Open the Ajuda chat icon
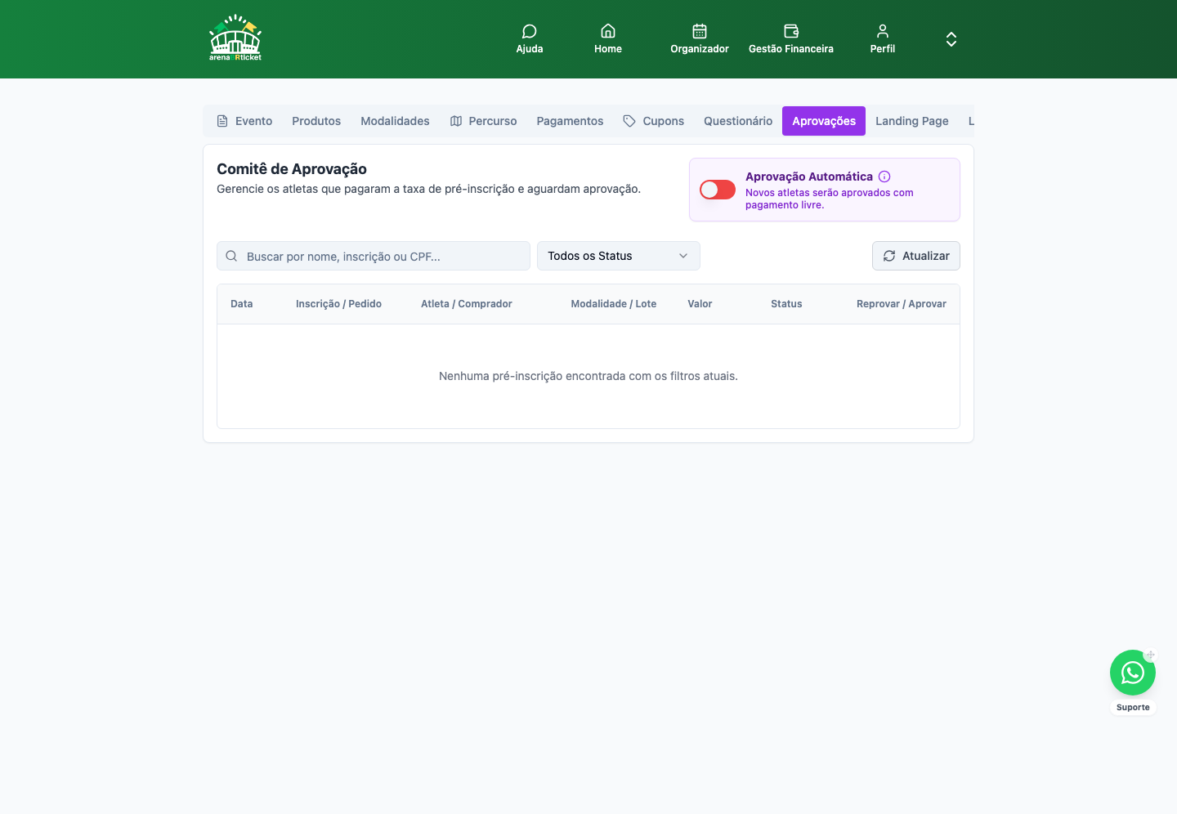The width and height of the screenshot is (1177, 814). [x=530, y=31]
